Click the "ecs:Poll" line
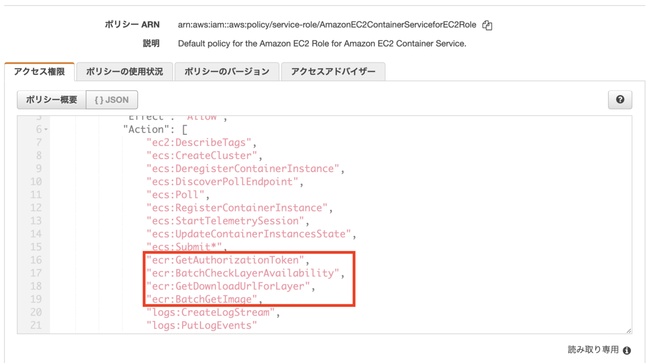The image size is (647, 363). tap(178, 195)
